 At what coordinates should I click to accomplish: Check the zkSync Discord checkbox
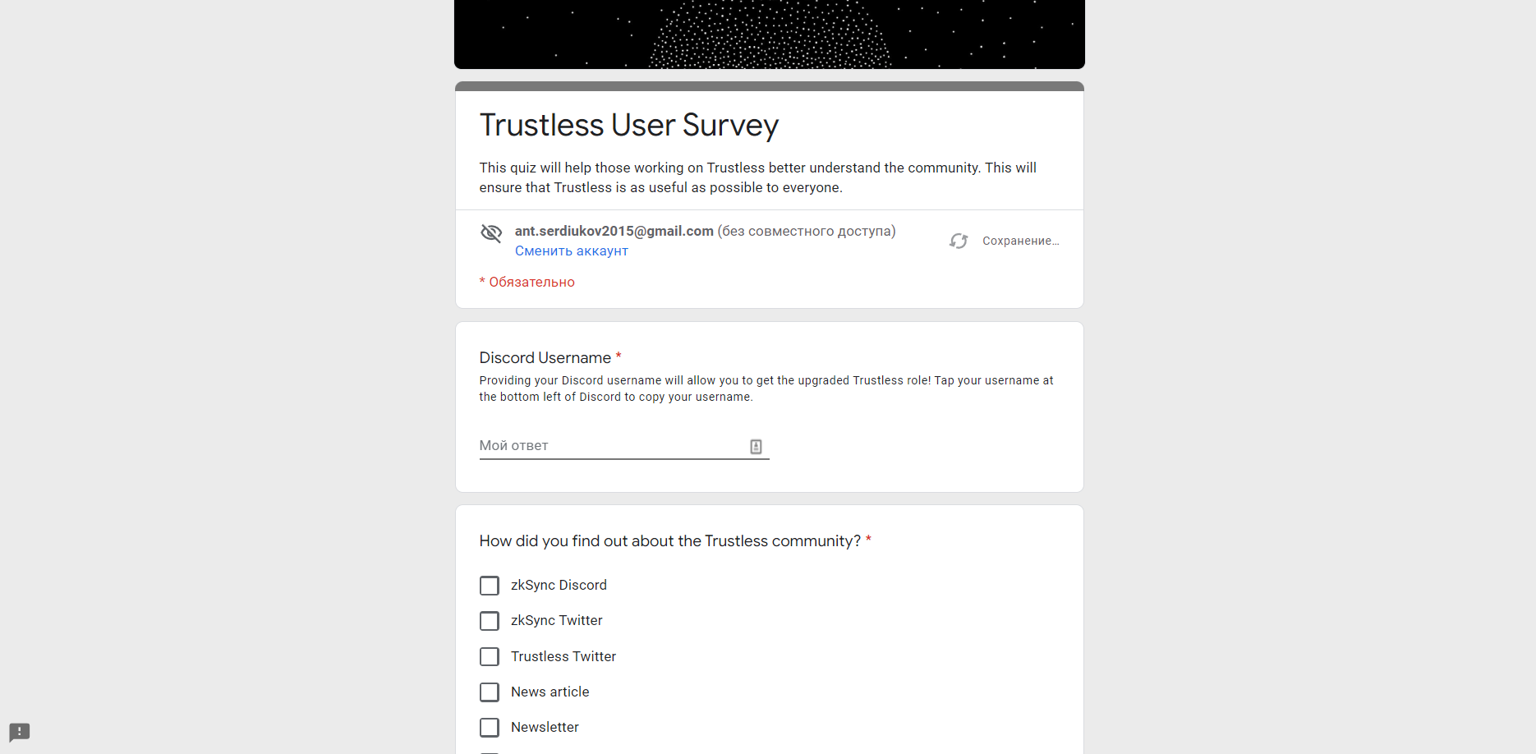coord(490,586)
